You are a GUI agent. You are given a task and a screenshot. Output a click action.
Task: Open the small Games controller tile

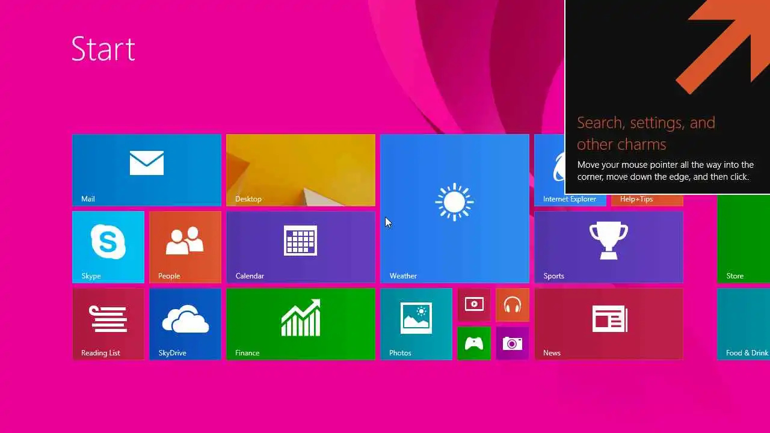[x=474, y=343]
